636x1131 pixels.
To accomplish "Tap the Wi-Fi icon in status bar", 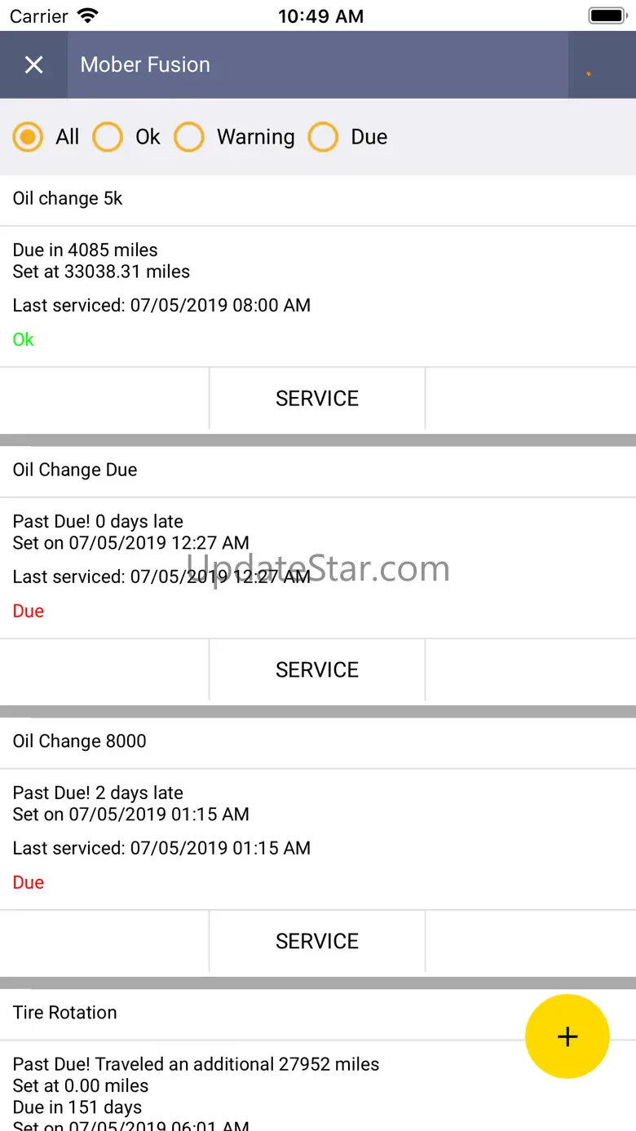I will pos(87,15).
